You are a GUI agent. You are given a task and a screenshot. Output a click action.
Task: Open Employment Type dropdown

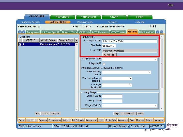tap(156, 59)
